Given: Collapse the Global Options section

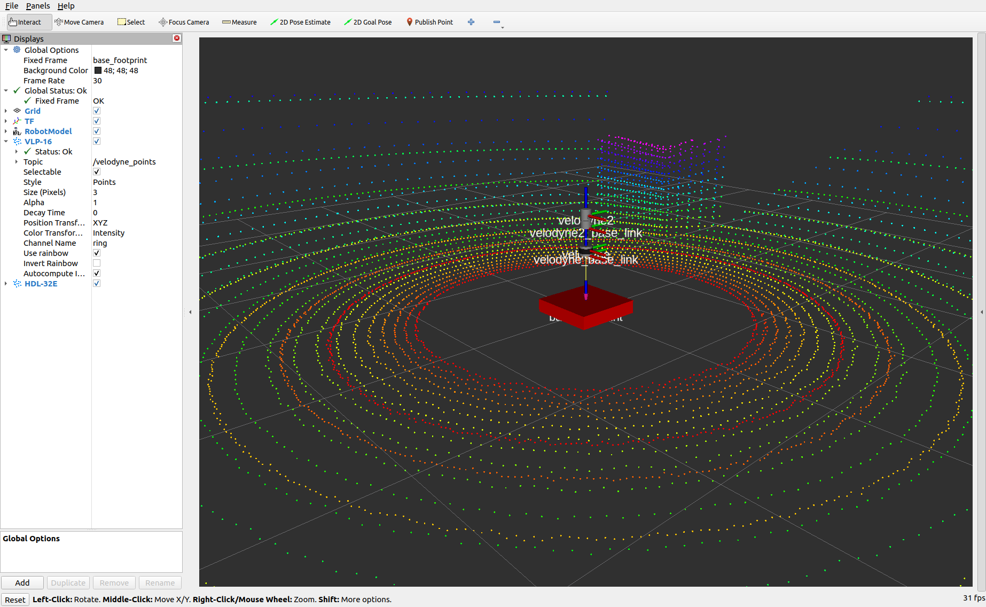Looking at the screenshot, I should click(6, 50).
